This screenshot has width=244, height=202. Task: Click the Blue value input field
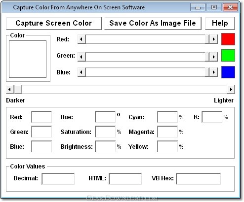point(41,146)
